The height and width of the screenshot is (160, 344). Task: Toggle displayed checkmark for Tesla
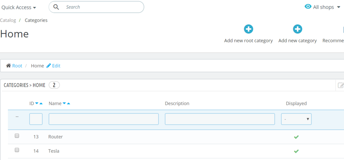click(296, 151)
